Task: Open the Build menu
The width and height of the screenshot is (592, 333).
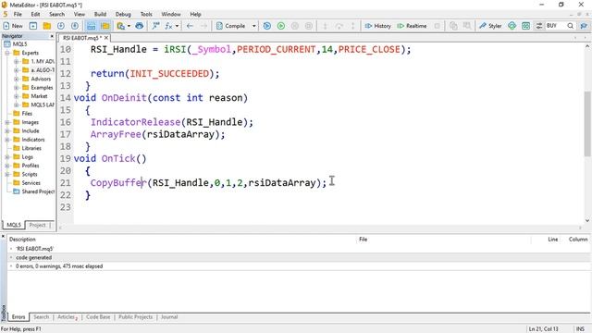Action: [x=100, y=14]
